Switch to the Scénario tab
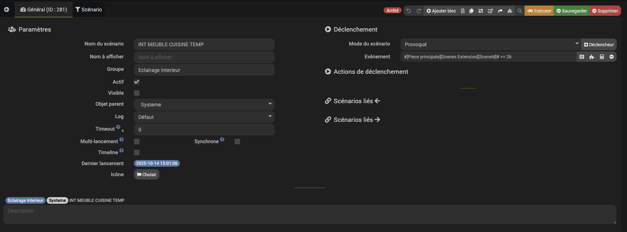Image resolution: width=627 pixels, height=232 pixels. (88, 10)
